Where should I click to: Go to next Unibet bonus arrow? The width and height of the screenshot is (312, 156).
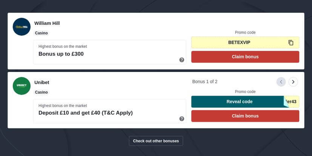(293, 82)
